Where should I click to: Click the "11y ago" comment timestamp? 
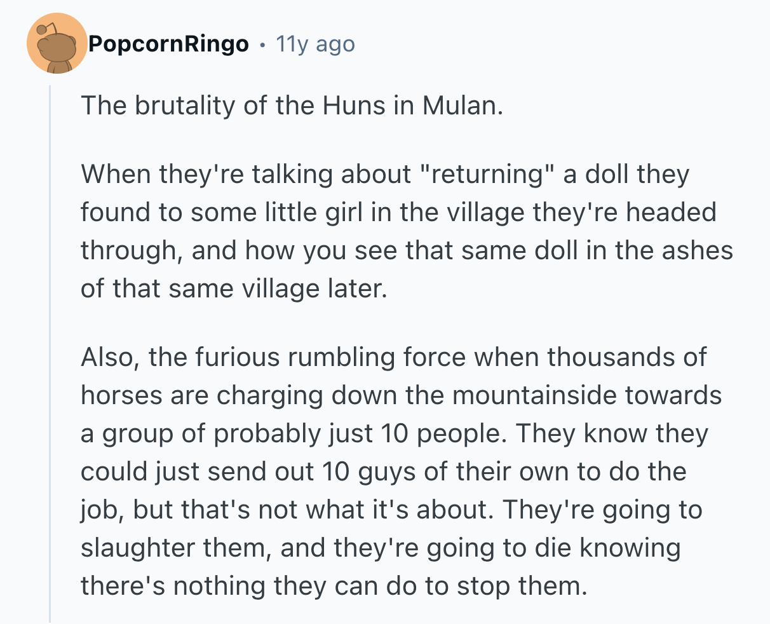pos(315,44)
